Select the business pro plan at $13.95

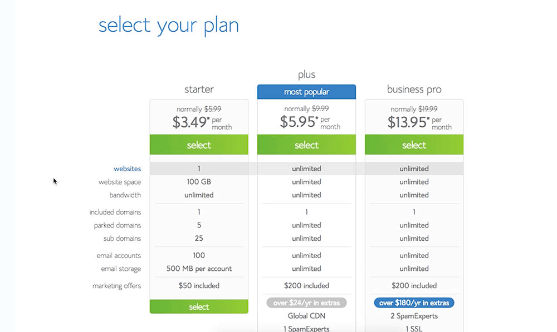(414, 145)
